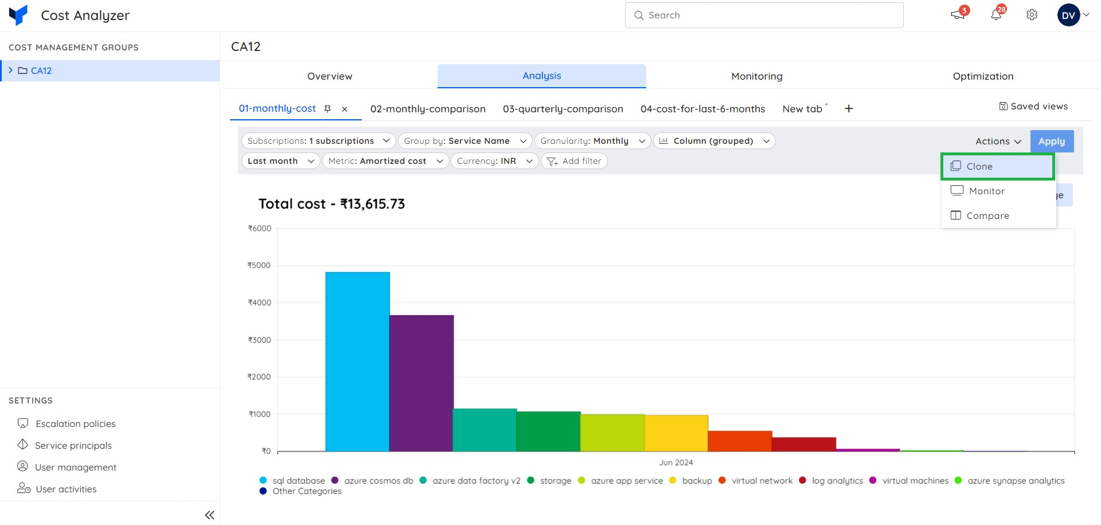
Task: Switch to the Overview tab
Action: tap(330, 76)
